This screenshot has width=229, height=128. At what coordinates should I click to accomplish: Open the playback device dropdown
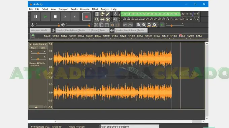point(131,30)
